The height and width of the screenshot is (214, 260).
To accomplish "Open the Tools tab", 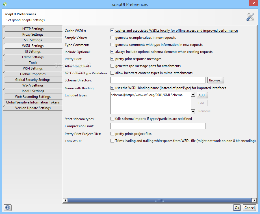I will 33,62.
